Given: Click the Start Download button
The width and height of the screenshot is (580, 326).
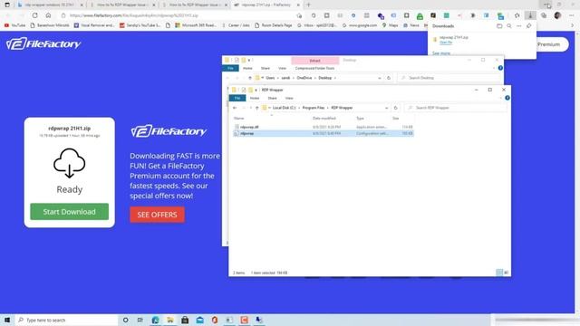Looking at the screenshot, I should (69, 211).
